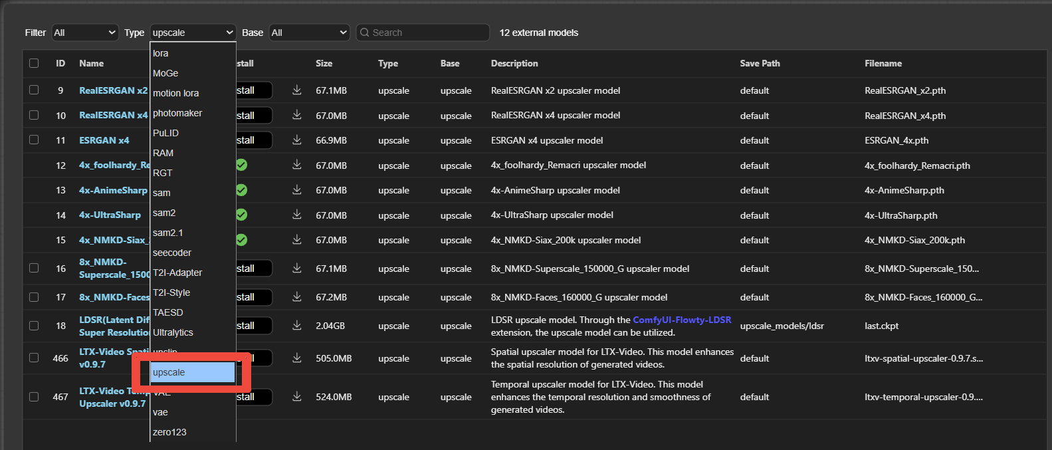The height and width of the screenshot is (450, 1052).
Task: Collapse the Type dropdown showing upscale
Action: 193,33
